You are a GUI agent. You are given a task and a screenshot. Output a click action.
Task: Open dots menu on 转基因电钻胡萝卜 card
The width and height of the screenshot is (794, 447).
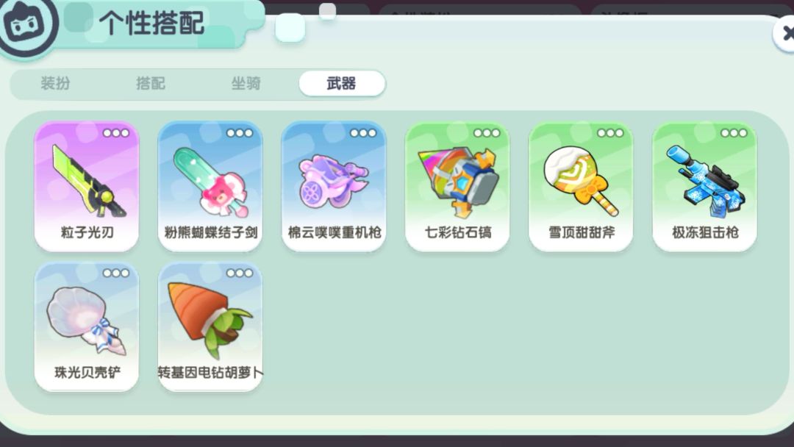240,273
